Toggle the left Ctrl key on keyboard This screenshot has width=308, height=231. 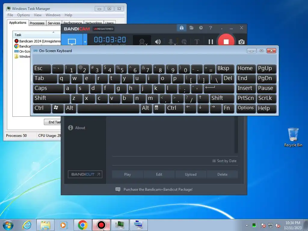click(x=42, y=109)
